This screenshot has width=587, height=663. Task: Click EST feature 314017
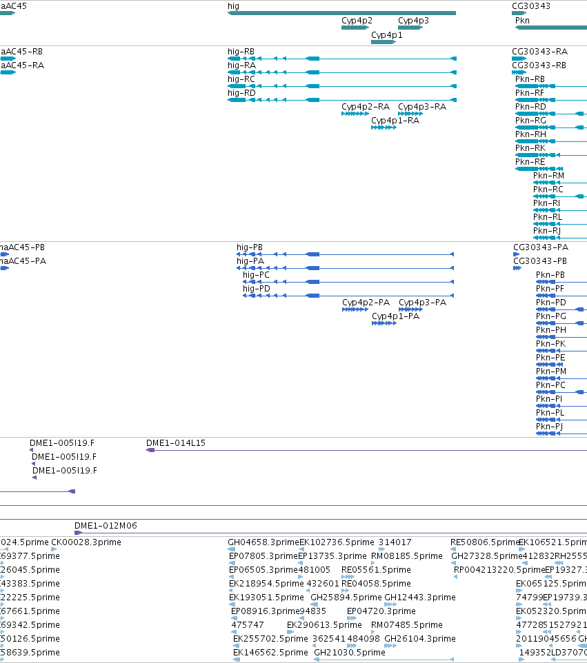(x=395, y=542)
